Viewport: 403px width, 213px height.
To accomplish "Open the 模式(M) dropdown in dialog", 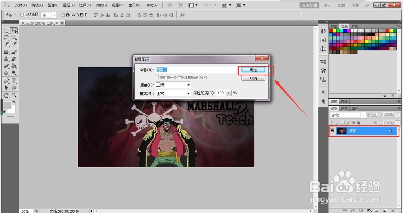I will [173, 93].
